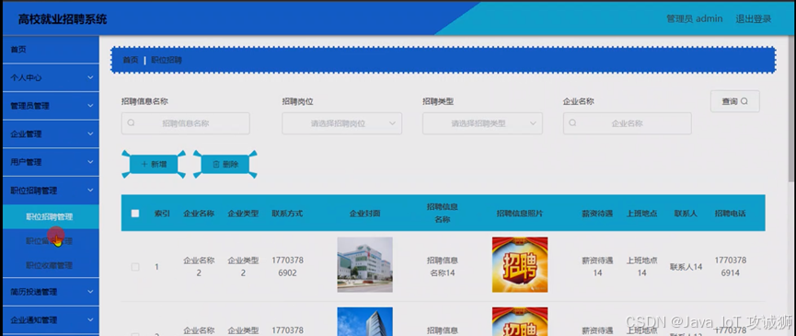Focus the 招聘信息名称 input field
The width and height of the screenshot is (796, 336).
pos(185,123)
